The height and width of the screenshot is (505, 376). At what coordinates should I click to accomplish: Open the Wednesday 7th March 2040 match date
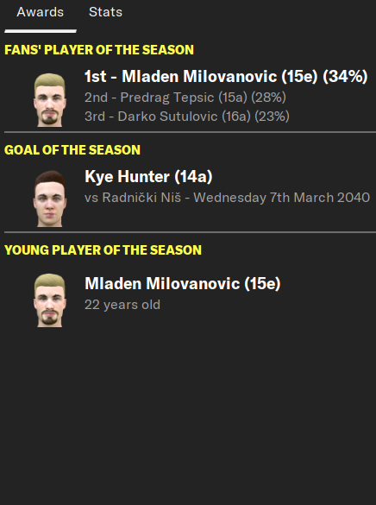point(282,198)
